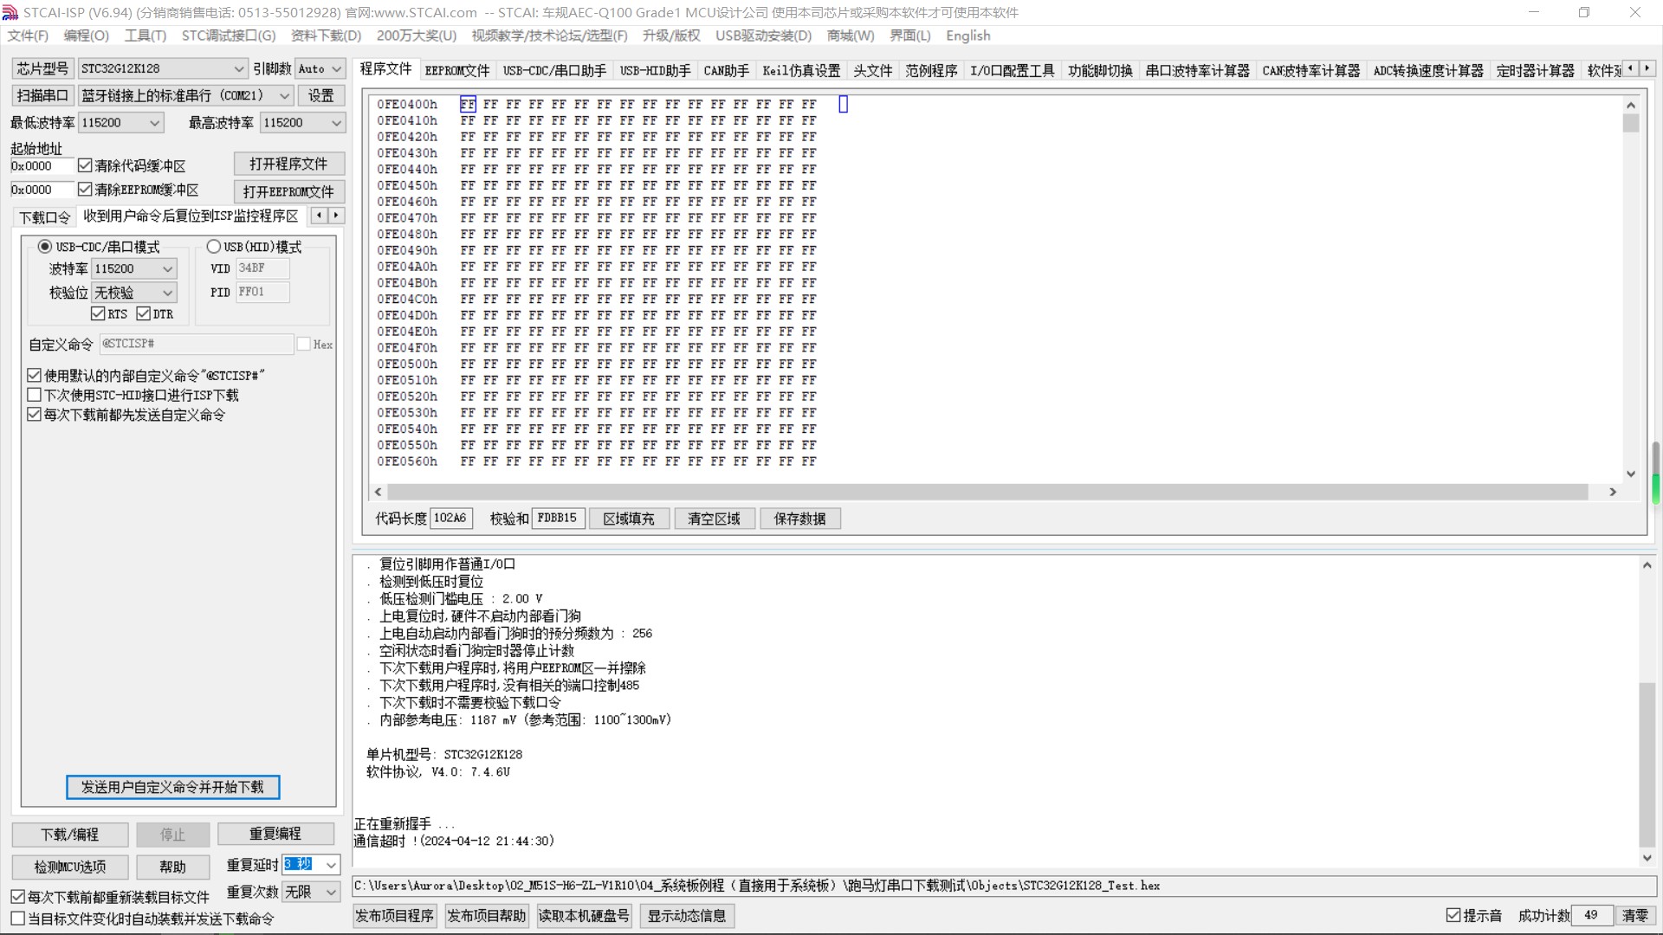
Task: Click the STCAI-ISP app icon in title bar
Action: [10, 12]
